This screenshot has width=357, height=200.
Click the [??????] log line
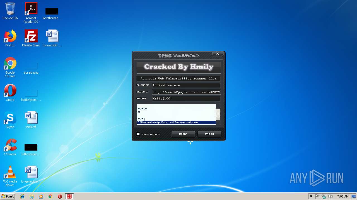pyautogui.click(x=143, y=109)
